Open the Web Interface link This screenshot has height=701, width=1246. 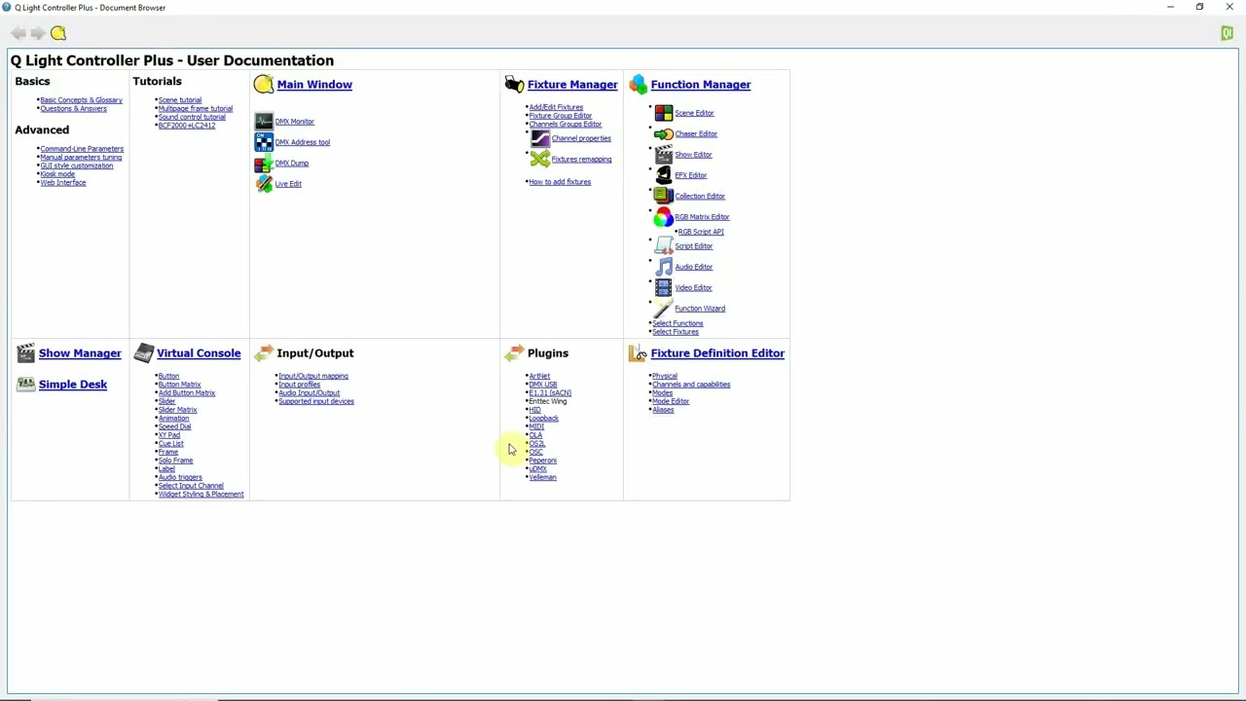tap(62, 183)
